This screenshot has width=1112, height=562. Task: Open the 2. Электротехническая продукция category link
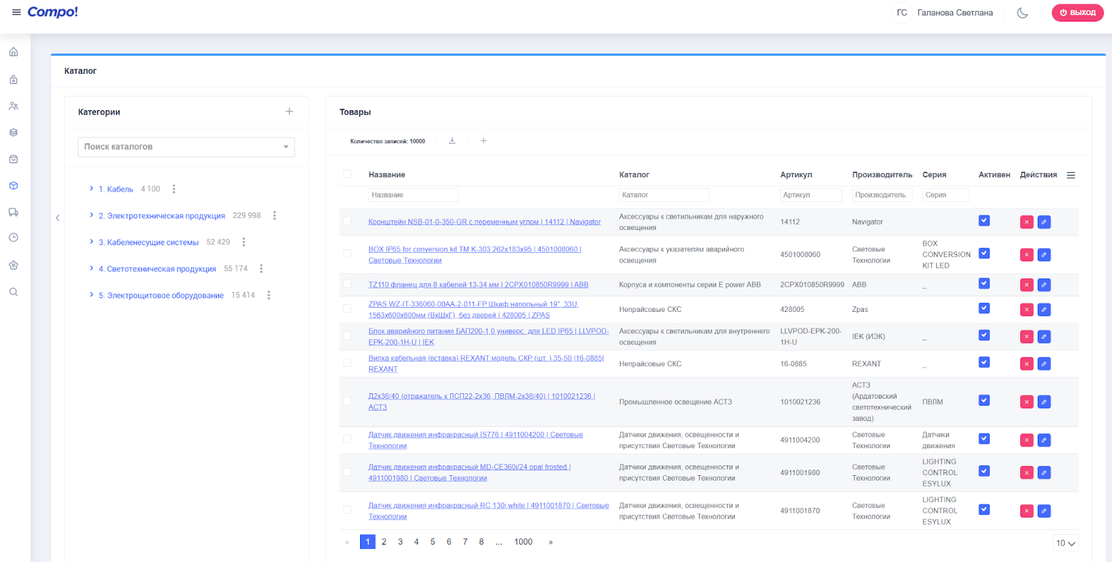click(162, 216)
